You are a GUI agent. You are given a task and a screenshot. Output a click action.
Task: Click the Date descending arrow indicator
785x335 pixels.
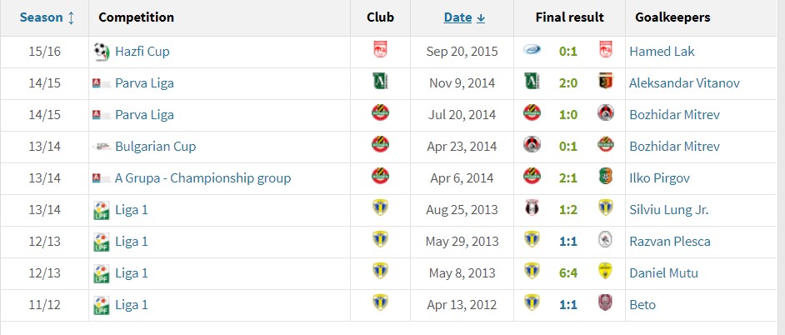pyautogui.click(x=481, y=18)
